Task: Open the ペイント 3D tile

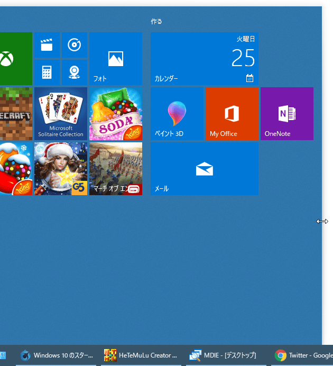Action: point(177,114)
